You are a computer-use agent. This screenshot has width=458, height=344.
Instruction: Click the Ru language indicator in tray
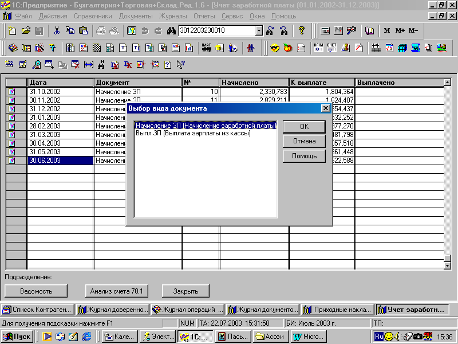coord(379,337)
